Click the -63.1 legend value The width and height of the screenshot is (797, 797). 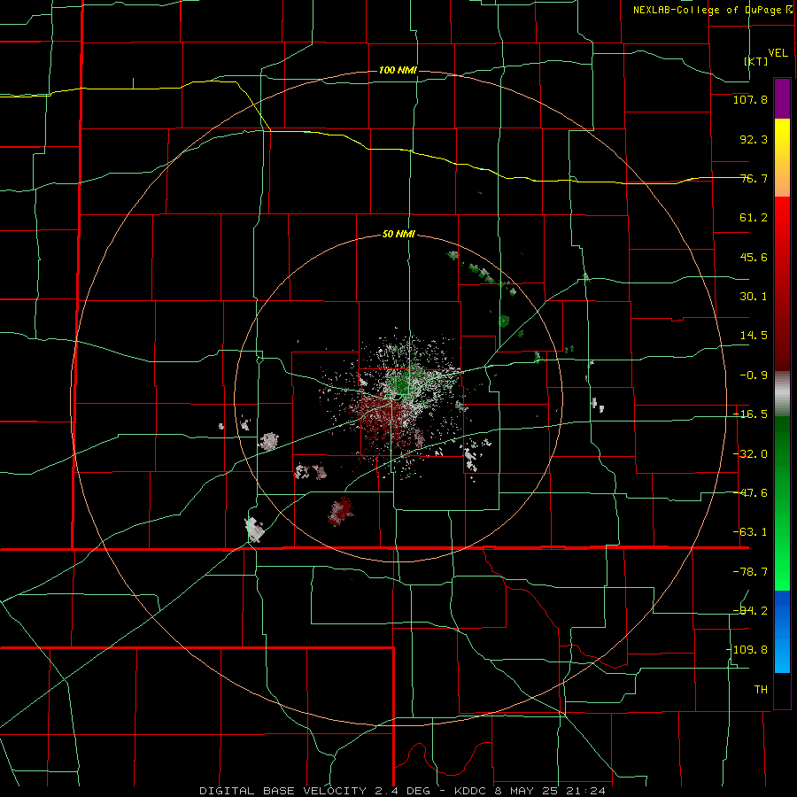pos(750,532)
